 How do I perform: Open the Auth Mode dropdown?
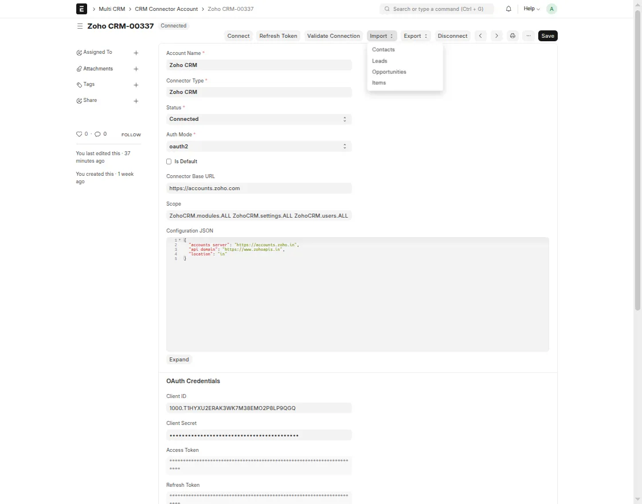point(259,147)
